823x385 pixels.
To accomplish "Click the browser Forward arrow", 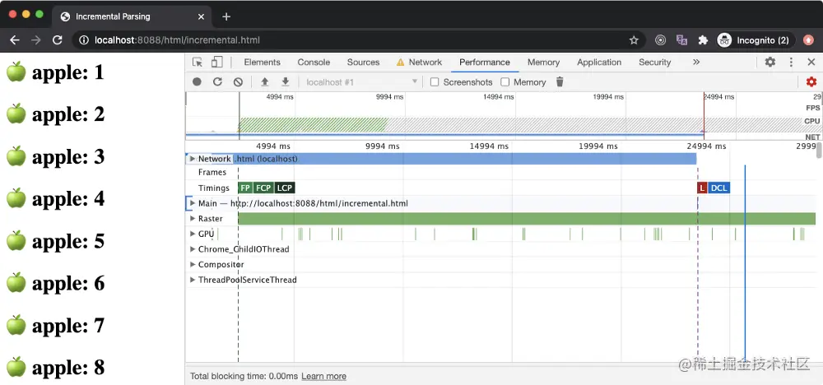I will (x=35, y=40).
